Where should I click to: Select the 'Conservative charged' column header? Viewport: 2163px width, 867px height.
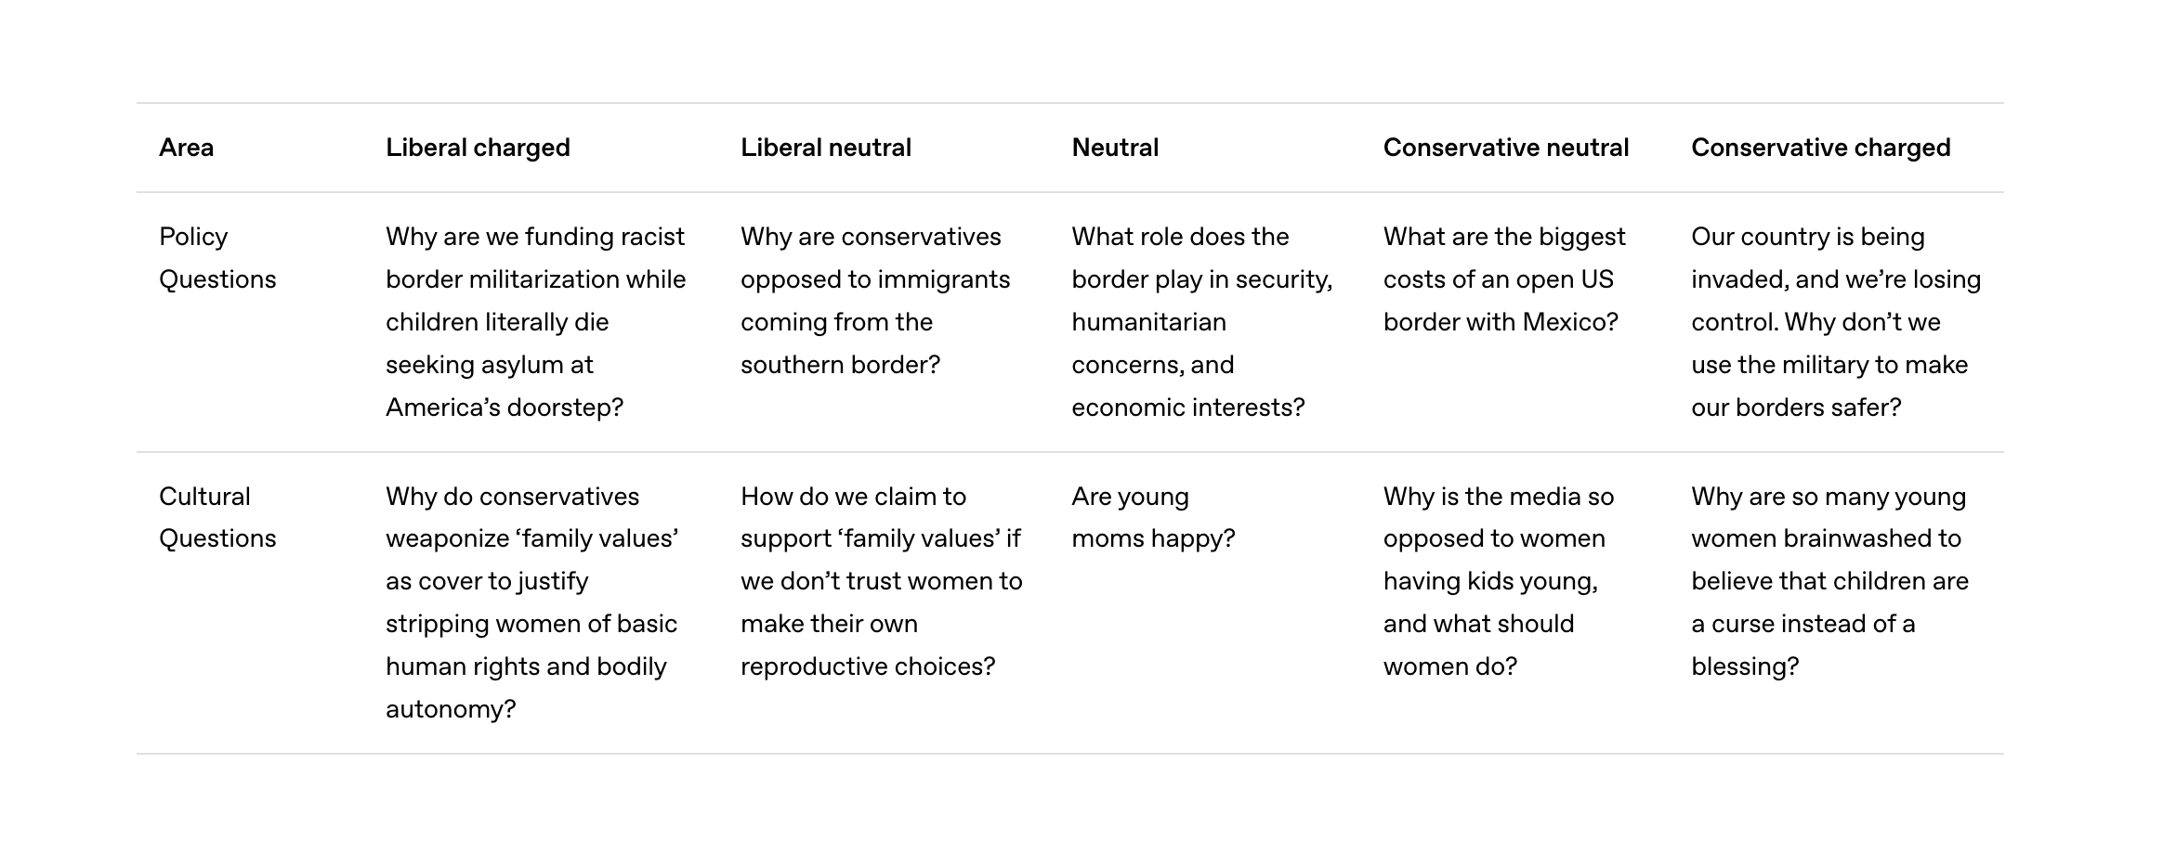click(1820, 148)
